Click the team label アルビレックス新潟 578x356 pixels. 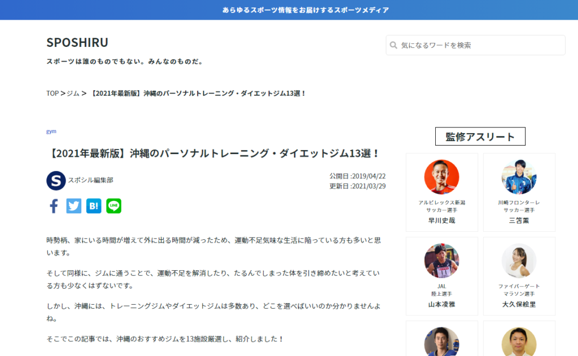click(441, 203)
